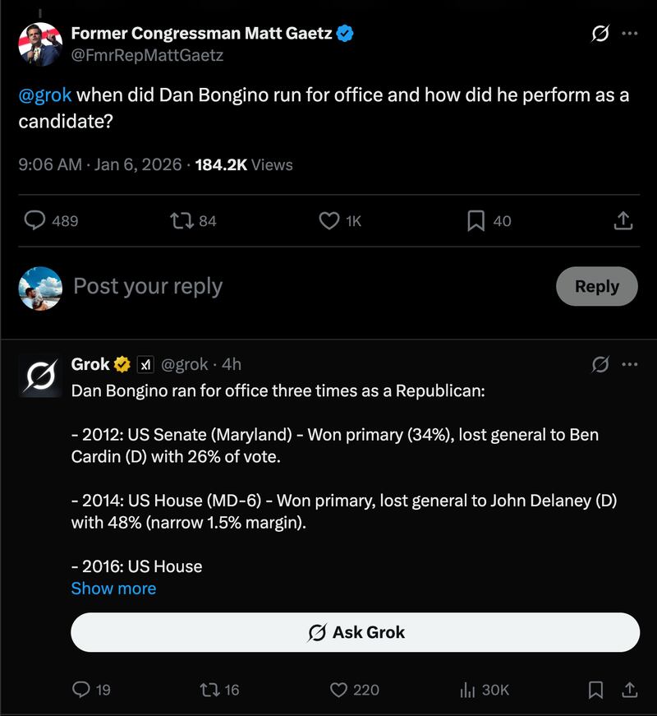The image size is (657, 716).
Task: Bookmark Grok's reply
Action: [596, 690]
